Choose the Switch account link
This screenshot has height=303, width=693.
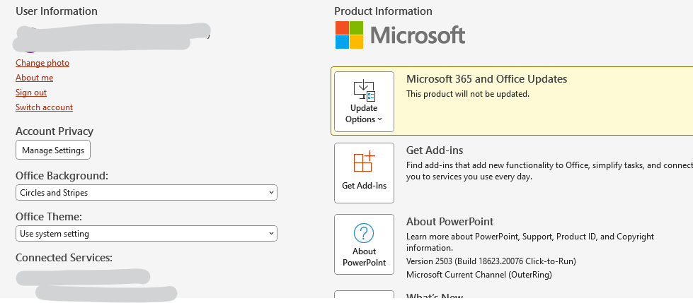(x=44, y=107)
